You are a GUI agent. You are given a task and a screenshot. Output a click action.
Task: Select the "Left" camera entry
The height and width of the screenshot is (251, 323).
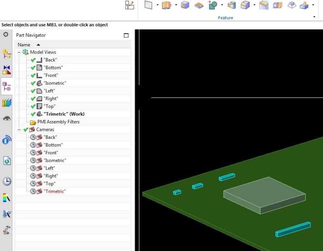point(49,168)
